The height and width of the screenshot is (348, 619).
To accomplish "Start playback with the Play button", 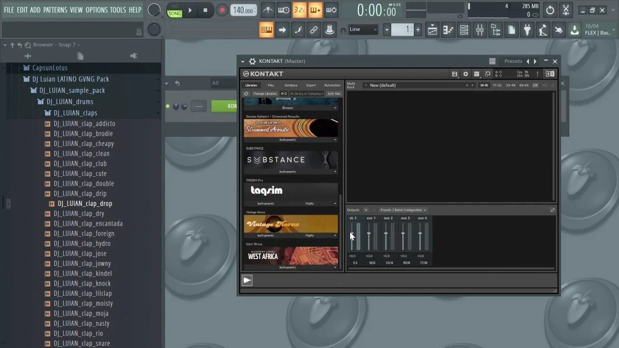I will point(190,10).
